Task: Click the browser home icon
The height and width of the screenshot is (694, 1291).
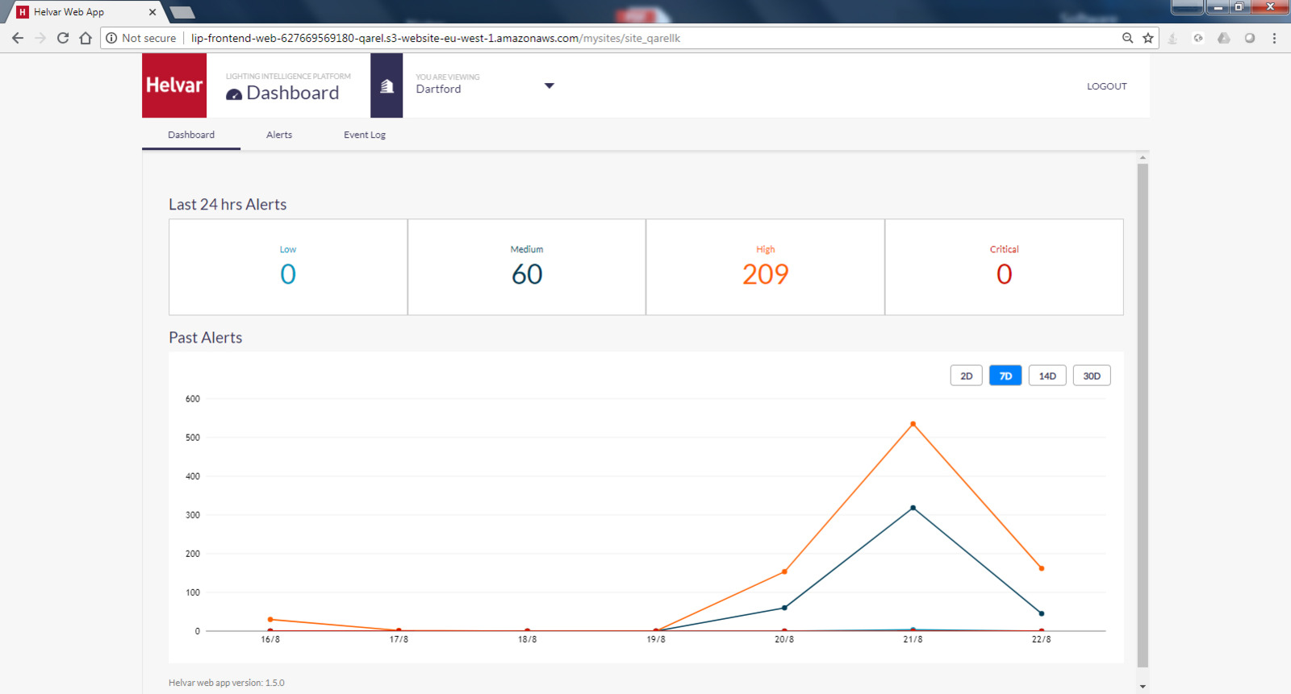Action: click(x=86, y=38)
